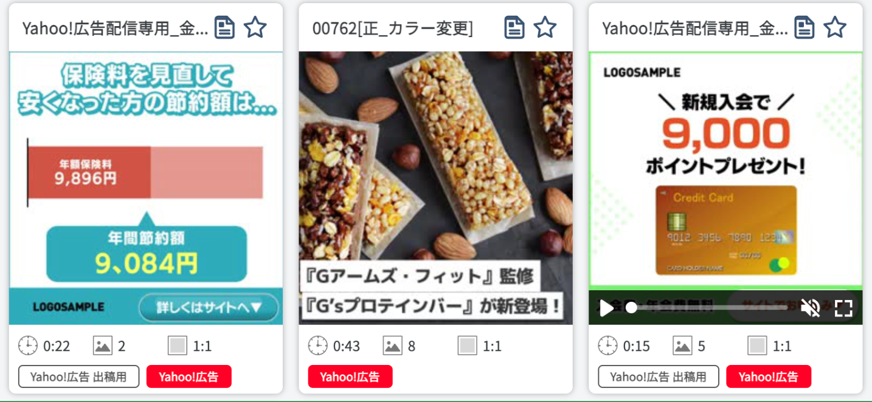
Task: Star the 00762 protein bar template
Action: [545, 27]
